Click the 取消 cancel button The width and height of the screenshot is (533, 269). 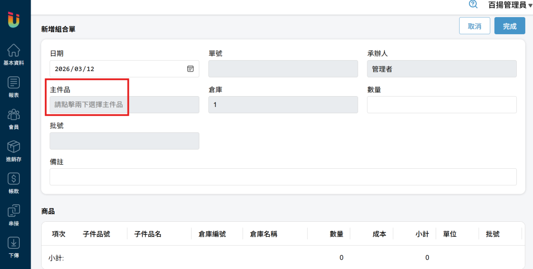pos(474,26)
